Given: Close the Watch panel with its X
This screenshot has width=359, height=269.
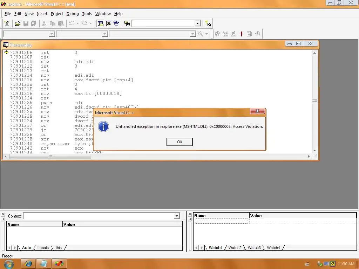Looking at the screenshot, I should tap(190, 214).
